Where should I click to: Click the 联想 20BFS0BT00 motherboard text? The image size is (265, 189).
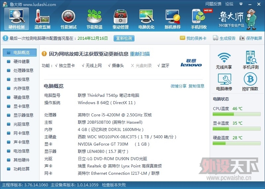110,122
